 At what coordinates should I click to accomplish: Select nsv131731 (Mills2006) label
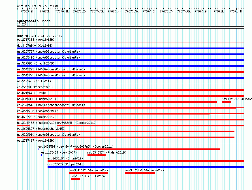[89, 176]
